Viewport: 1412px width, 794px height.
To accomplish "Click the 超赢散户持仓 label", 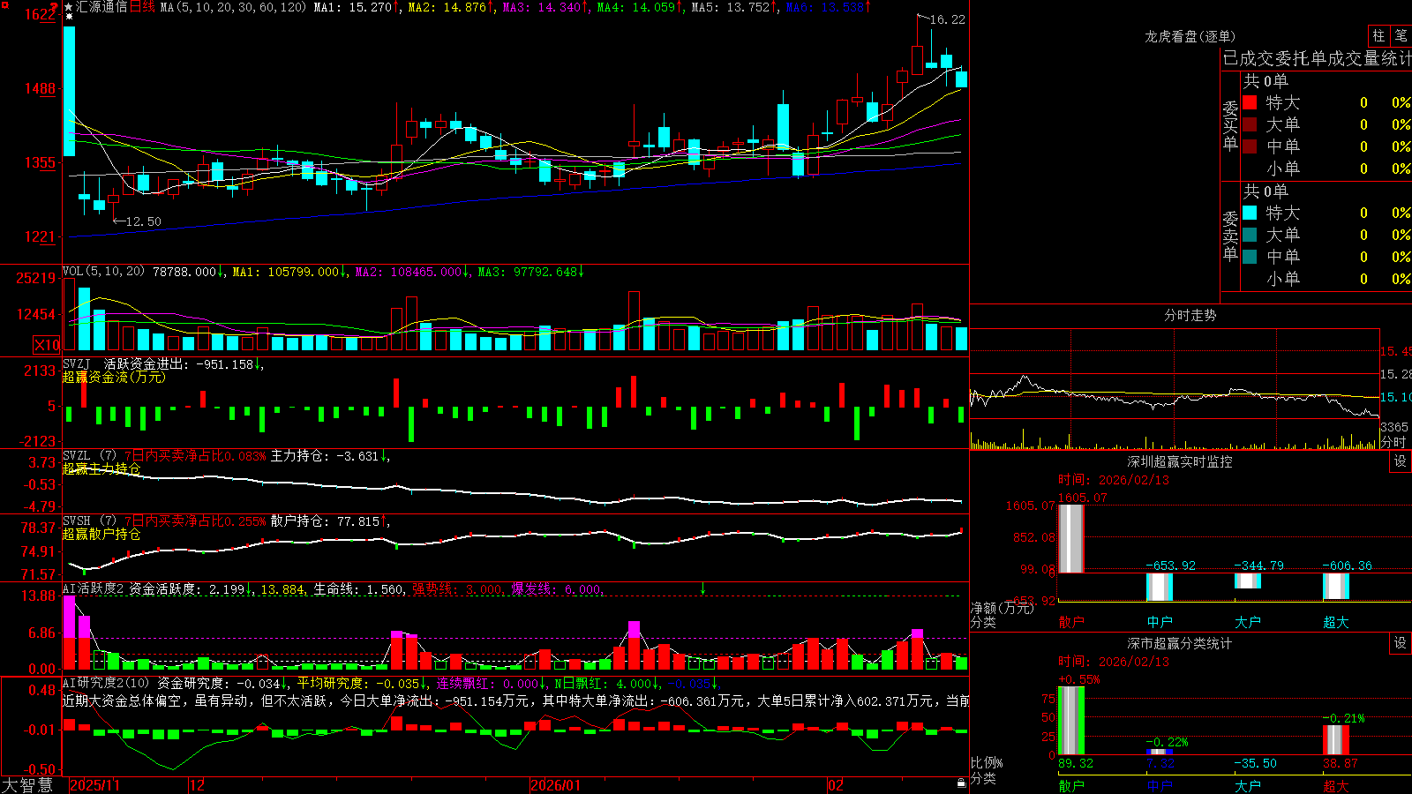I will coord(101,534).
